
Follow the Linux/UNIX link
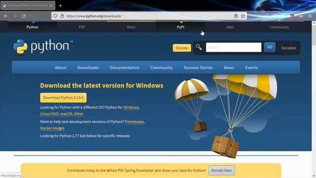[49, 114]
